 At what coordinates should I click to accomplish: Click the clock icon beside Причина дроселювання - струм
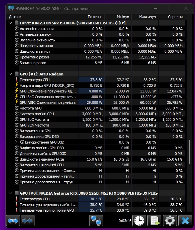click(x=17, y=182)
